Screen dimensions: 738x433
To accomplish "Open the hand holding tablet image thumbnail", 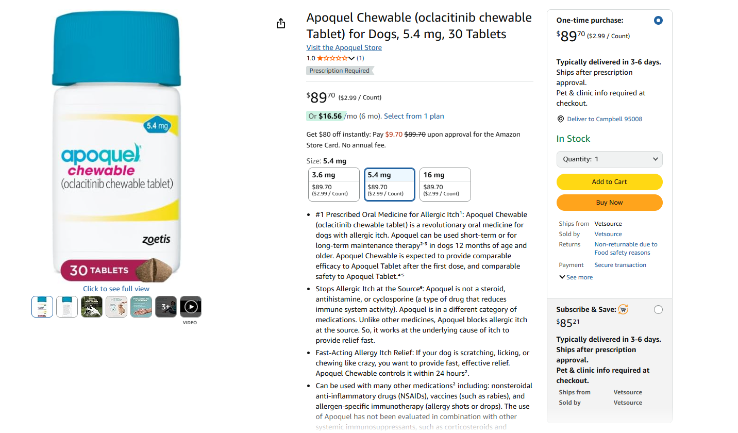I will click(141, 307).
